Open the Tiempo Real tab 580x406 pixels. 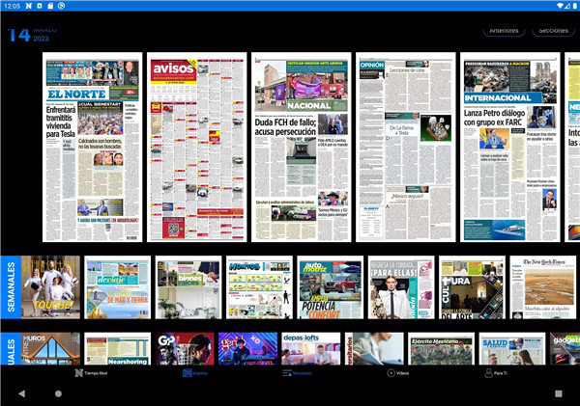[x=93, y=372]
